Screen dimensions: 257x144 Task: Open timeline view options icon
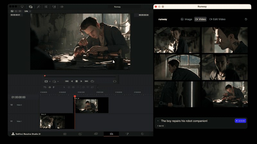tap(45, 87)
